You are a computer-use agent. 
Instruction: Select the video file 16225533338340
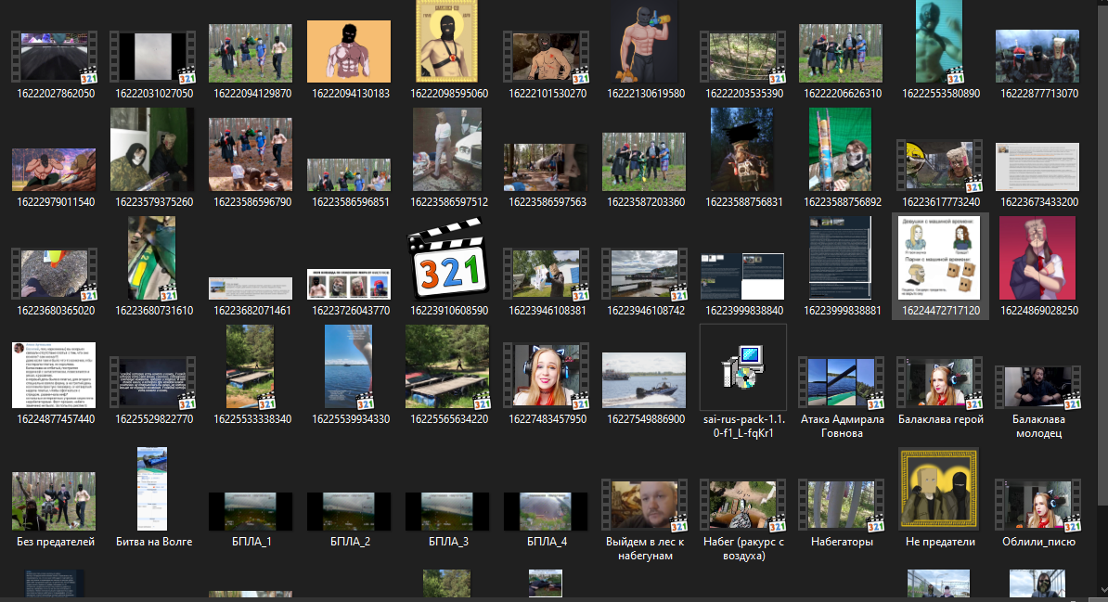tap(251, 367)
